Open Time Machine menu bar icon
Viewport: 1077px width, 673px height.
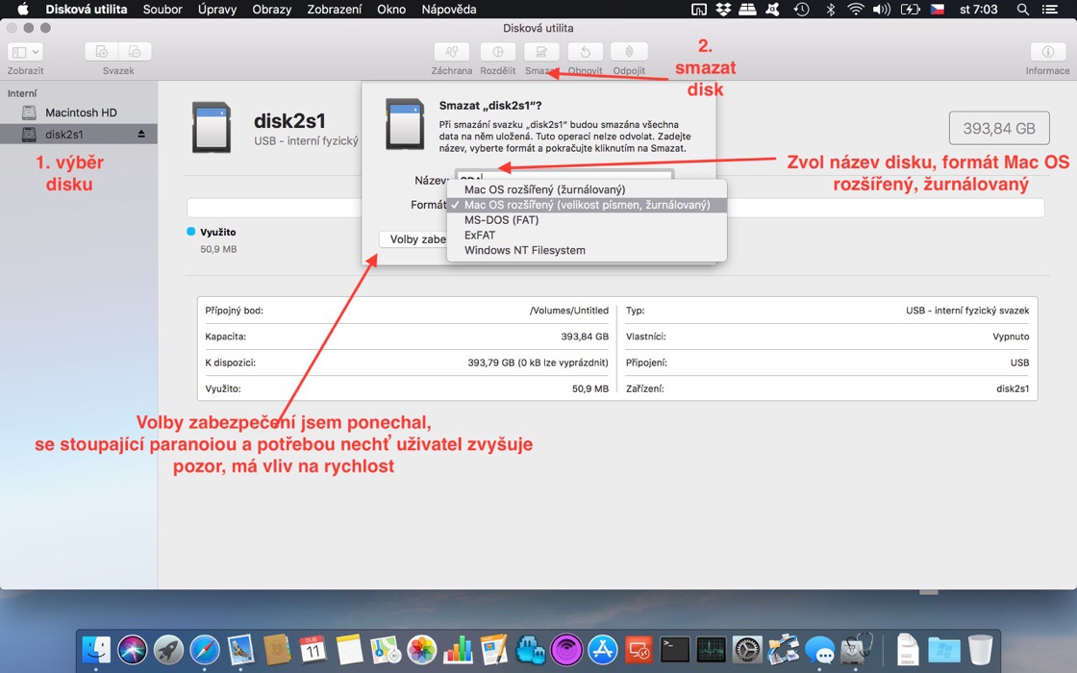801,9
